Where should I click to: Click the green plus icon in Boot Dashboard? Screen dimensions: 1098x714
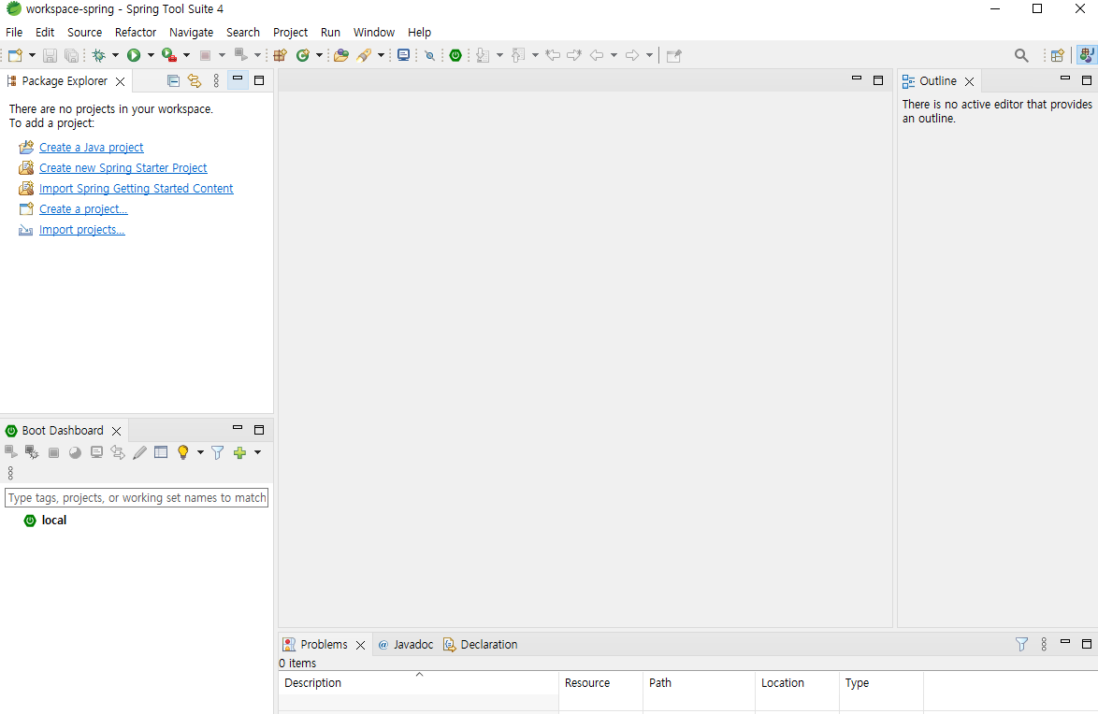point(240,453)
